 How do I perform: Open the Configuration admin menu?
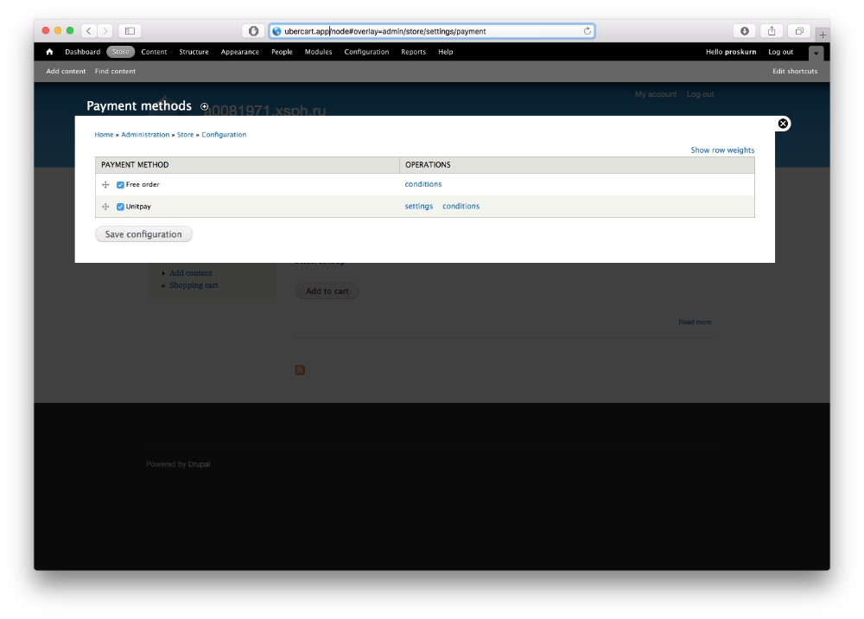(x=366, y=52)
